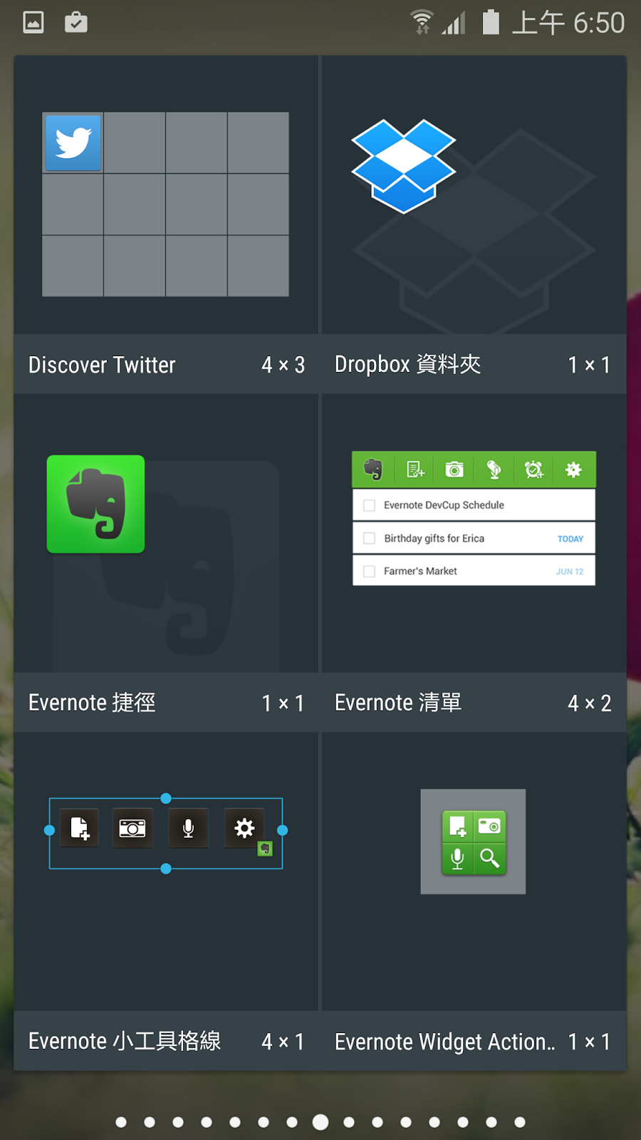
Task: Tap the enlarged current page indicator dot
Action: point(320,1122)
